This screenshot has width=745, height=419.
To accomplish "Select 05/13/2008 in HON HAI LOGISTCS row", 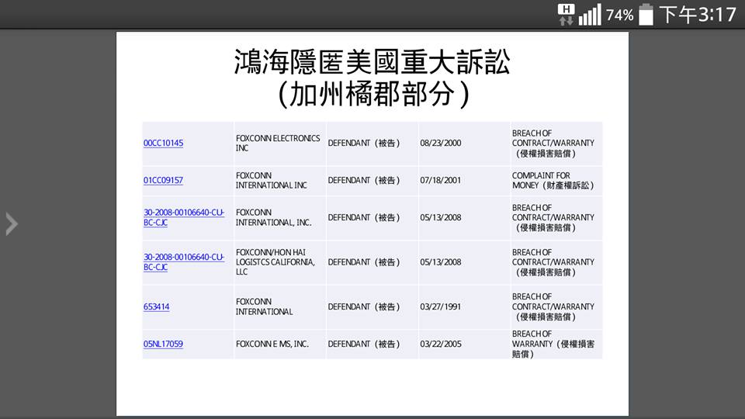I will 441,261.
